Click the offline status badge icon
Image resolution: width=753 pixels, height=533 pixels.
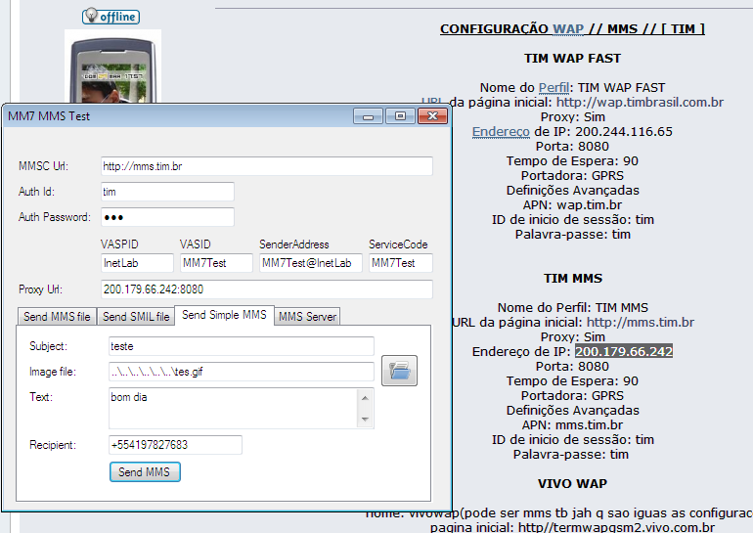tap(111, 17)
